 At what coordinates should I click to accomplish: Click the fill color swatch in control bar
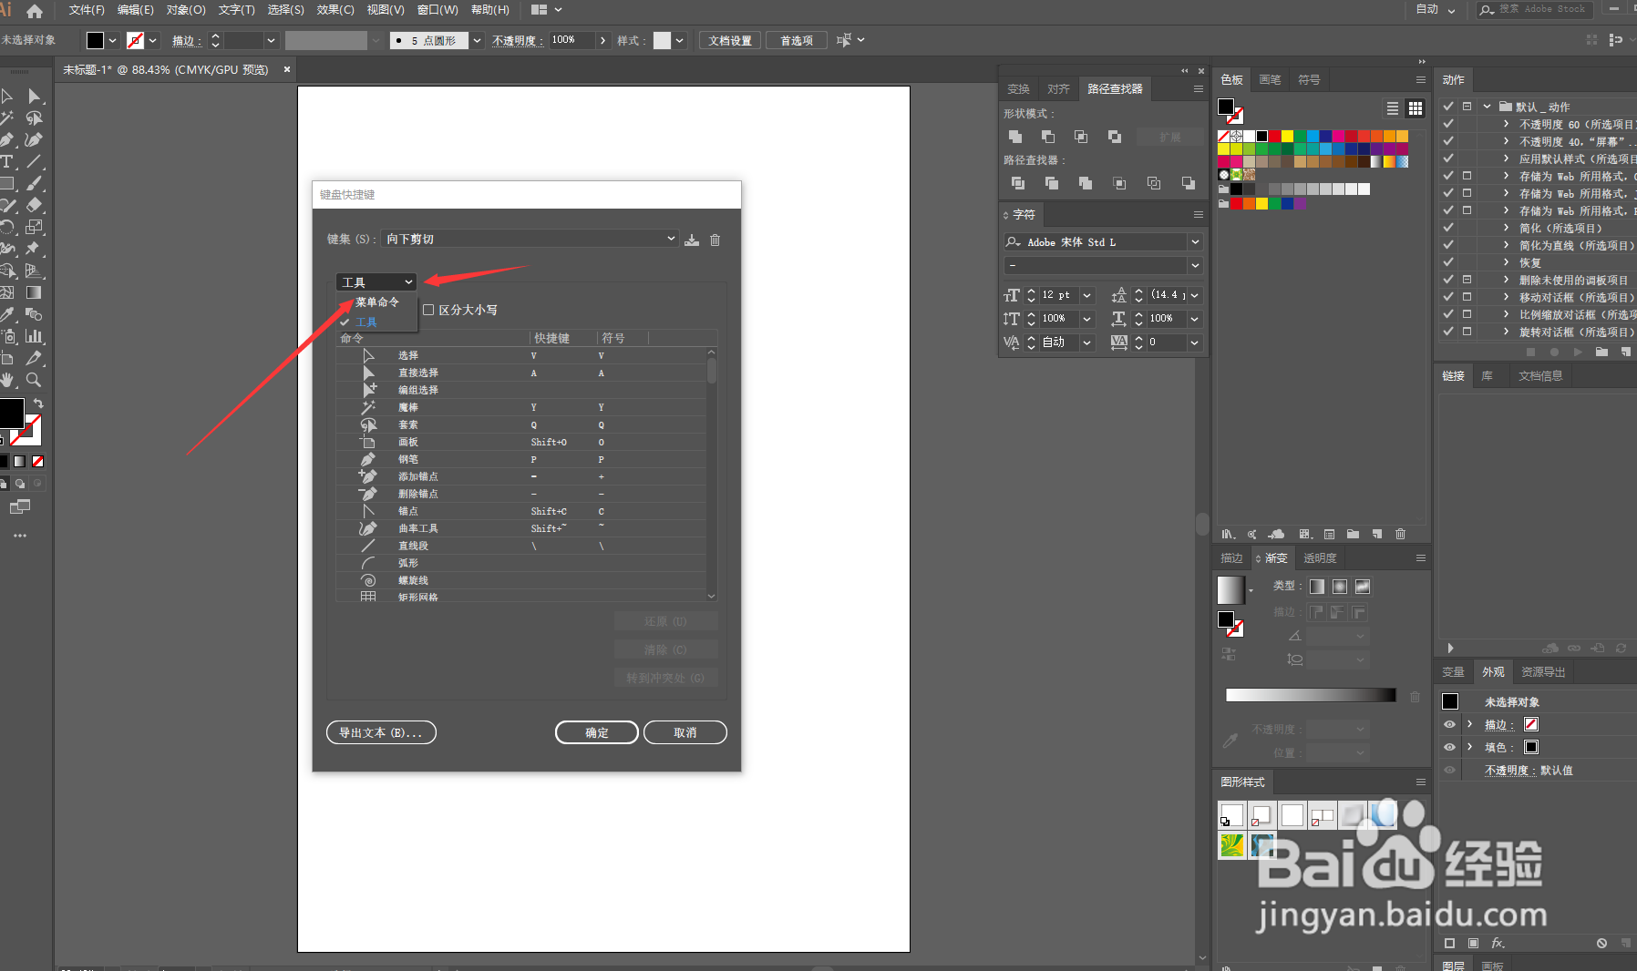coord(95,40)
